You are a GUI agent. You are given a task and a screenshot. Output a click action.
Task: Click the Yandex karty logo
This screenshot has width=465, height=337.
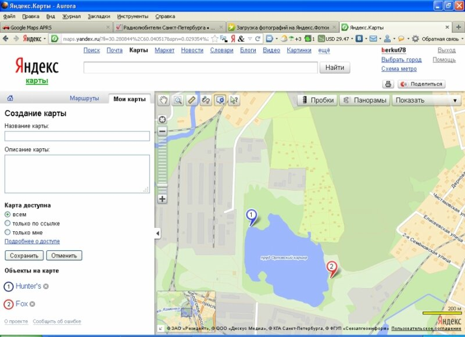tap(37, 70)
